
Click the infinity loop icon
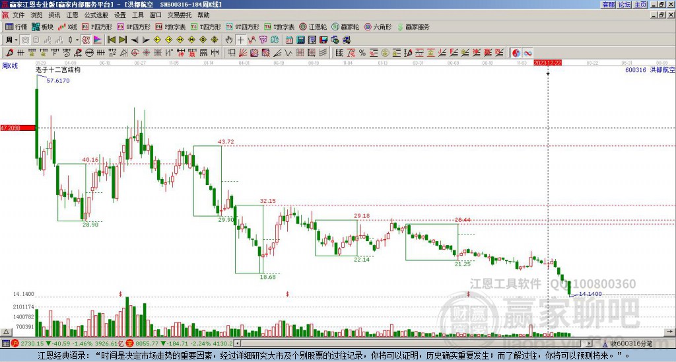click(x=527, y=53)
